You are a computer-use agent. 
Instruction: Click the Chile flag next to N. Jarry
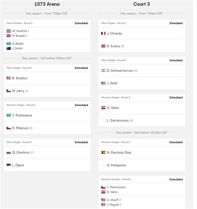[9, 91]
